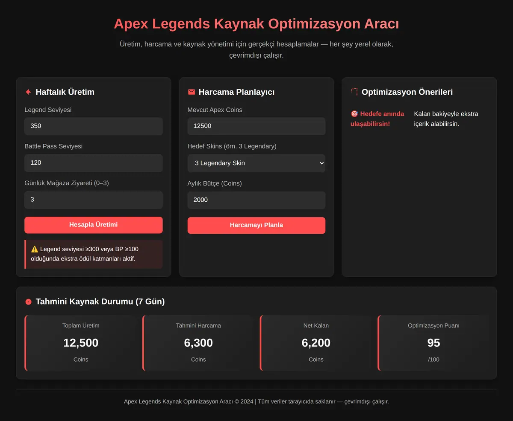Click the Hedefe anında ulaşabilirsin! text
Viewport: 513px width, 421px height.
coord(377,119)
